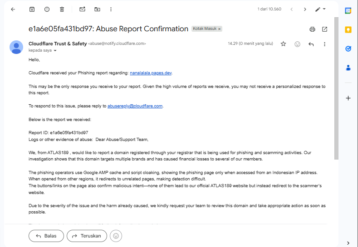Remove the Kotak Masuk label

pos(220,29)
